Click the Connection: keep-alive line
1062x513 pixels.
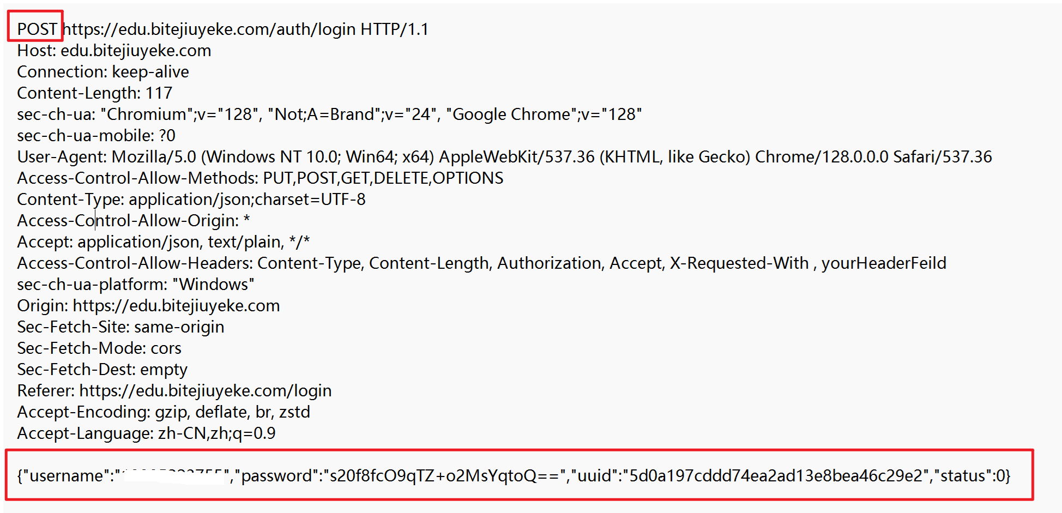tap(103, 72)
